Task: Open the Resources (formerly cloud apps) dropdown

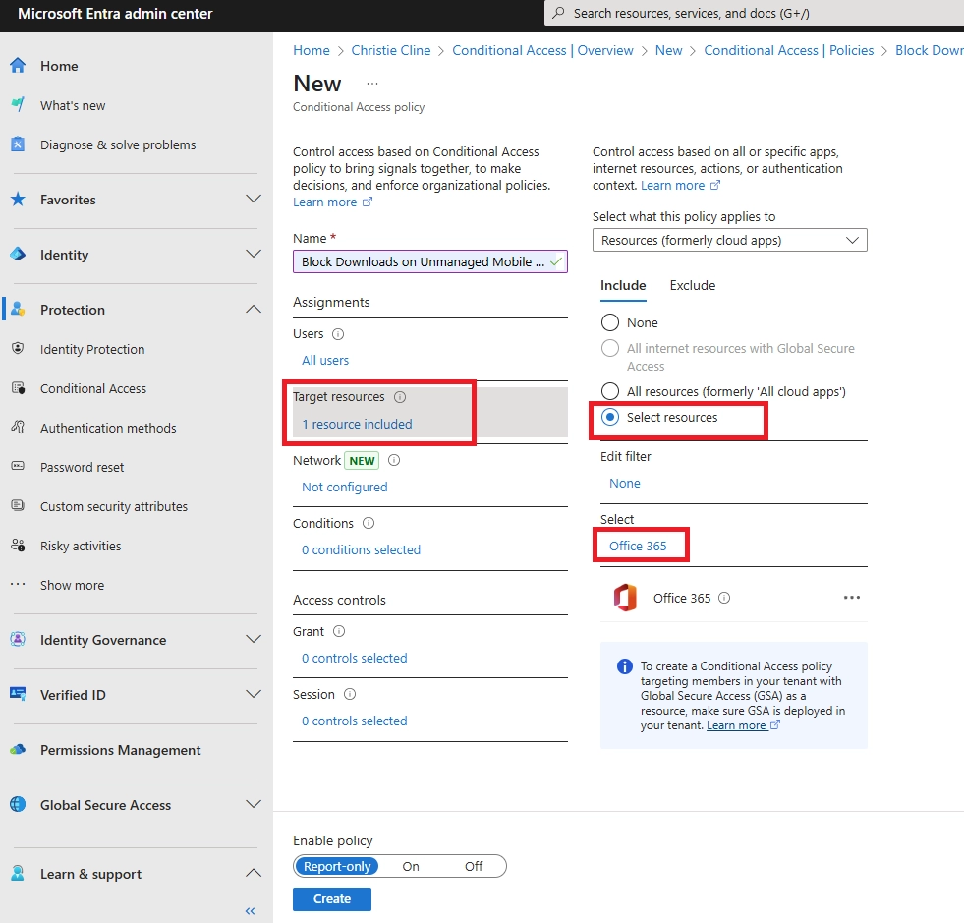Action: click(730, 240)
